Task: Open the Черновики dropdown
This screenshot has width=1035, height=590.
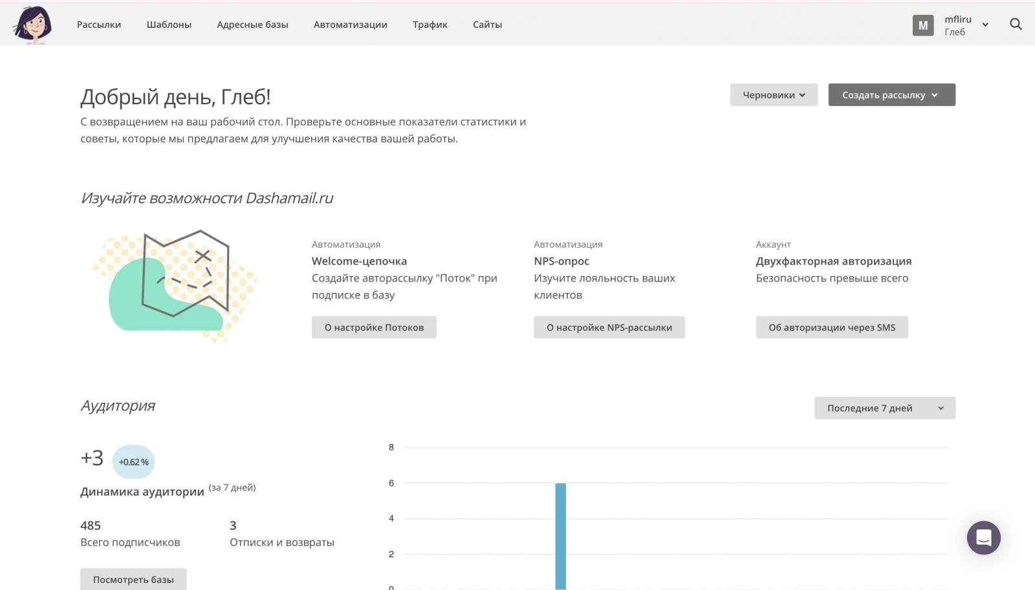Action: [774, 95]
